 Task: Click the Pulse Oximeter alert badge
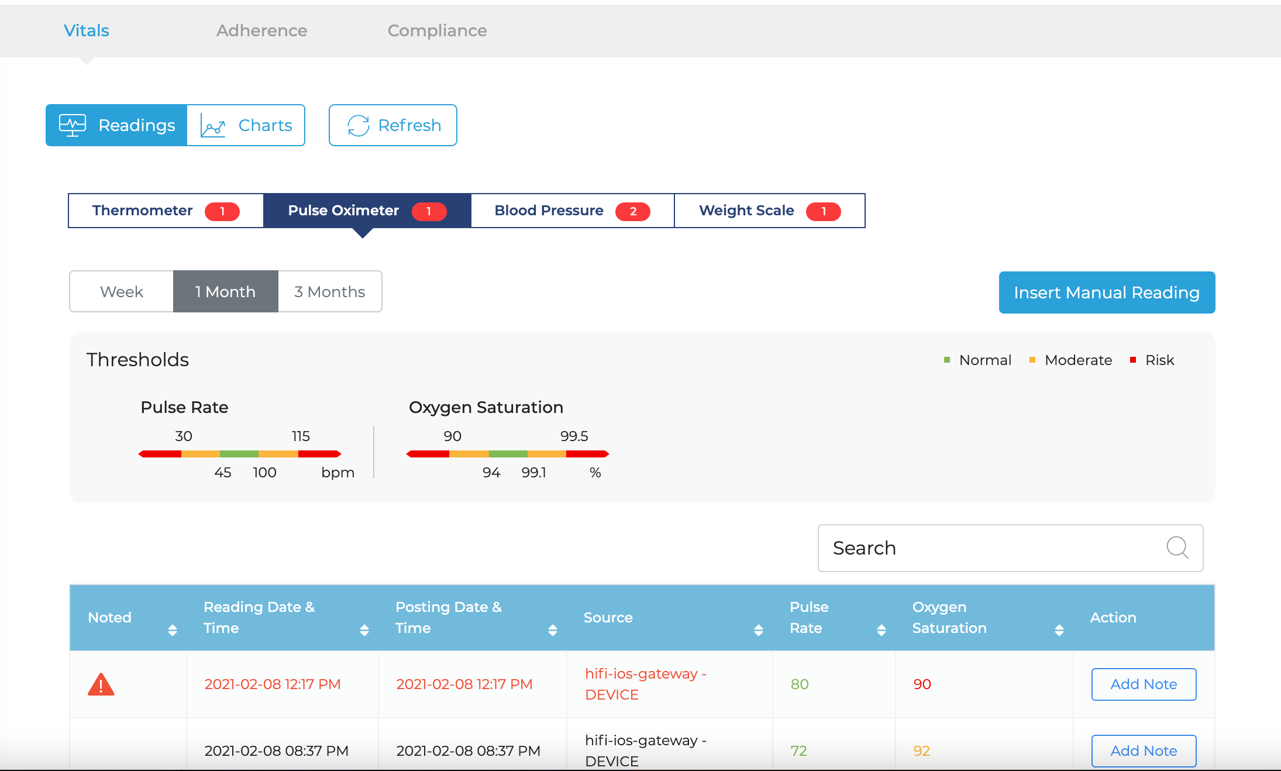point(429,211)
